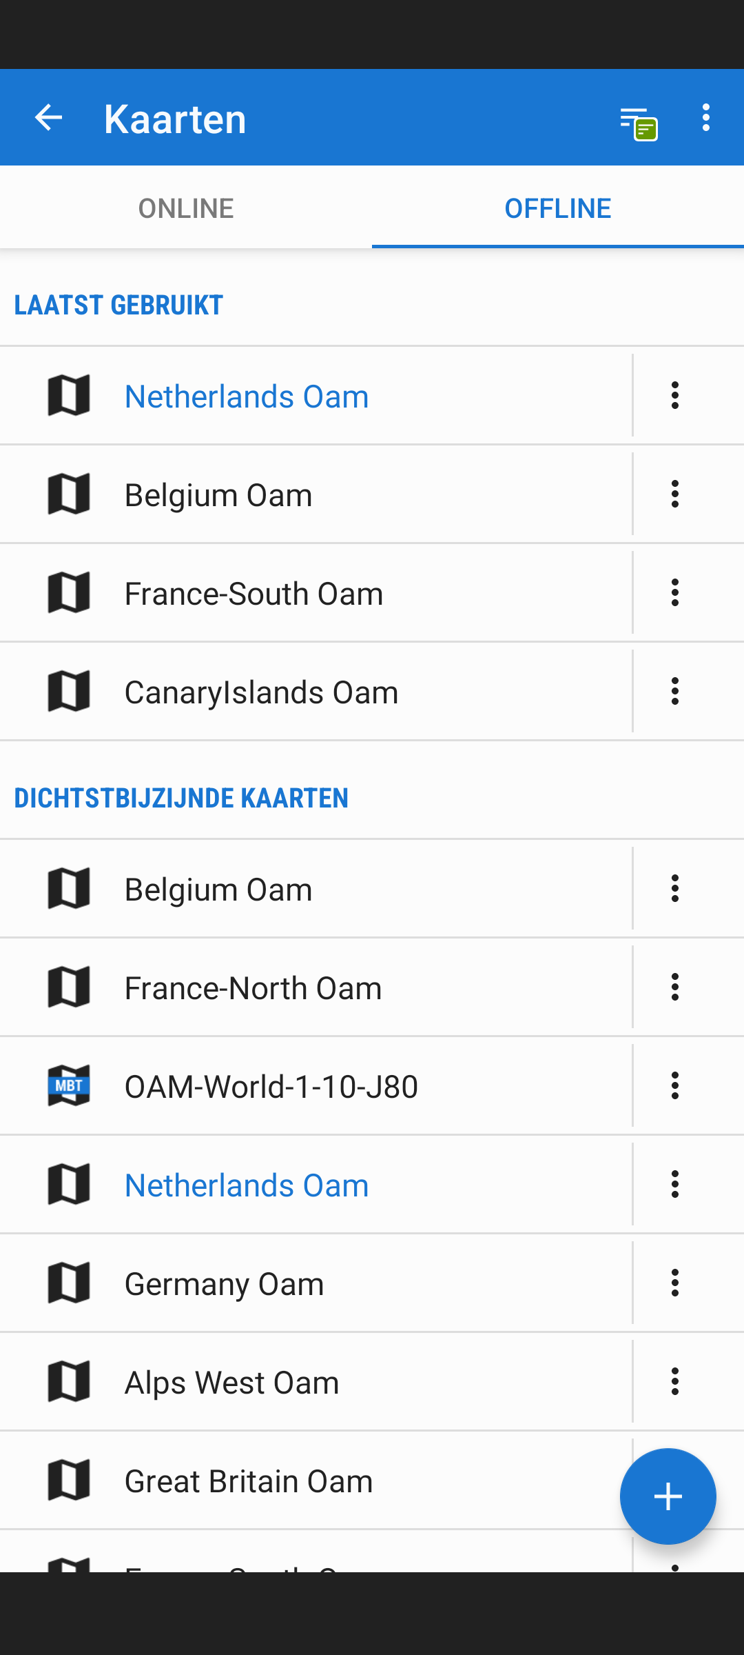
Task: Tap the CanaryIslands Oam map icon
Action: click(x=69, y=692)
